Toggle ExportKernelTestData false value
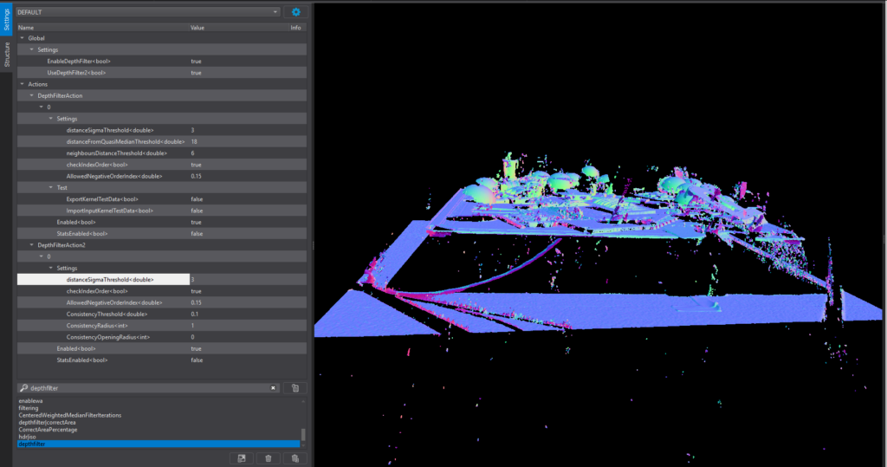The image size is (887, 467). [197, 198]
